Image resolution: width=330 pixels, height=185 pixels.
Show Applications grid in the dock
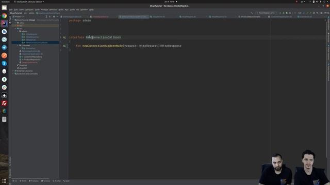pyautogui.click(x=4, y=181)
